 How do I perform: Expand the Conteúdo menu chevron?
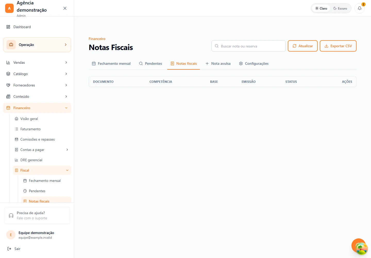click(x=66, y=96)
